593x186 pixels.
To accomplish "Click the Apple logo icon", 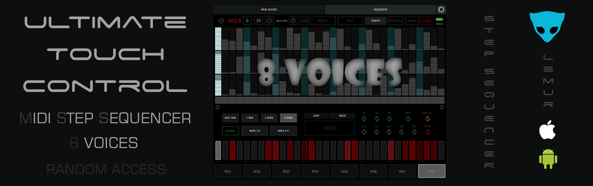I will (x=547, y=130).
